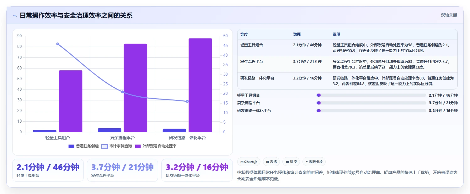Toggle the 外部账号自动处理率 legend series

(156, 146)
